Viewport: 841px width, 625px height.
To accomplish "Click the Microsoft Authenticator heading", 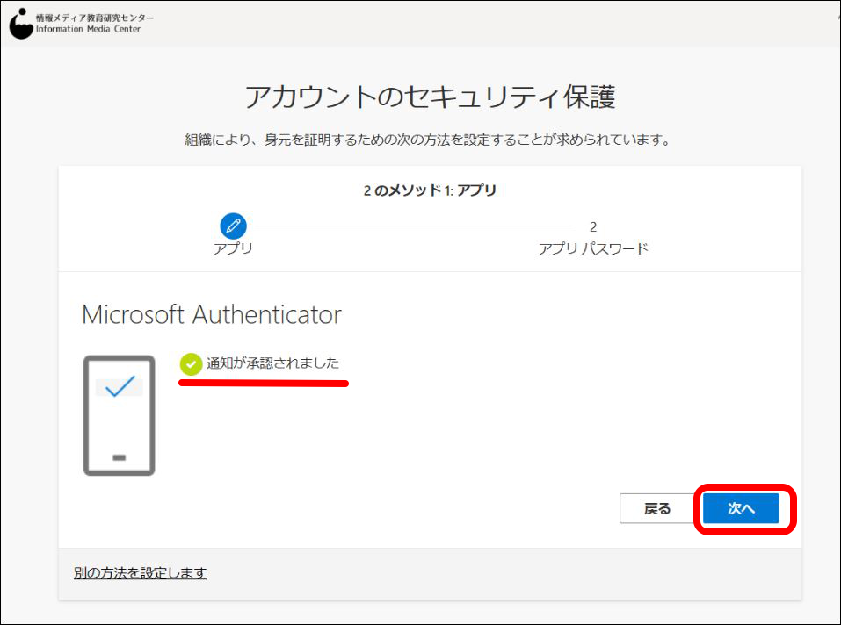I will (x=211, y=314).
